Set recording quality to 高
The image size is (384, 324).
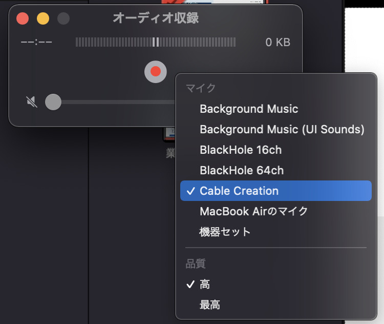point(276,285)
